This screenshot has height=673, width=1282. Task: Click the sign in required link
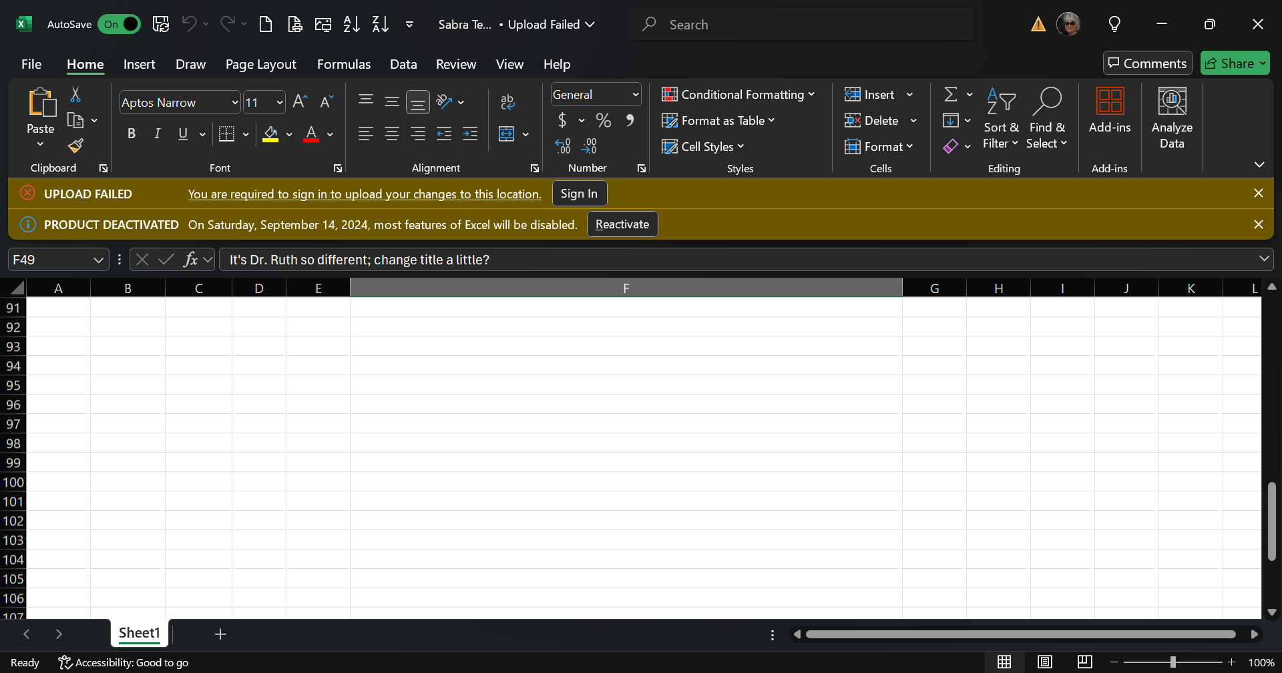(x=365, y=194)
